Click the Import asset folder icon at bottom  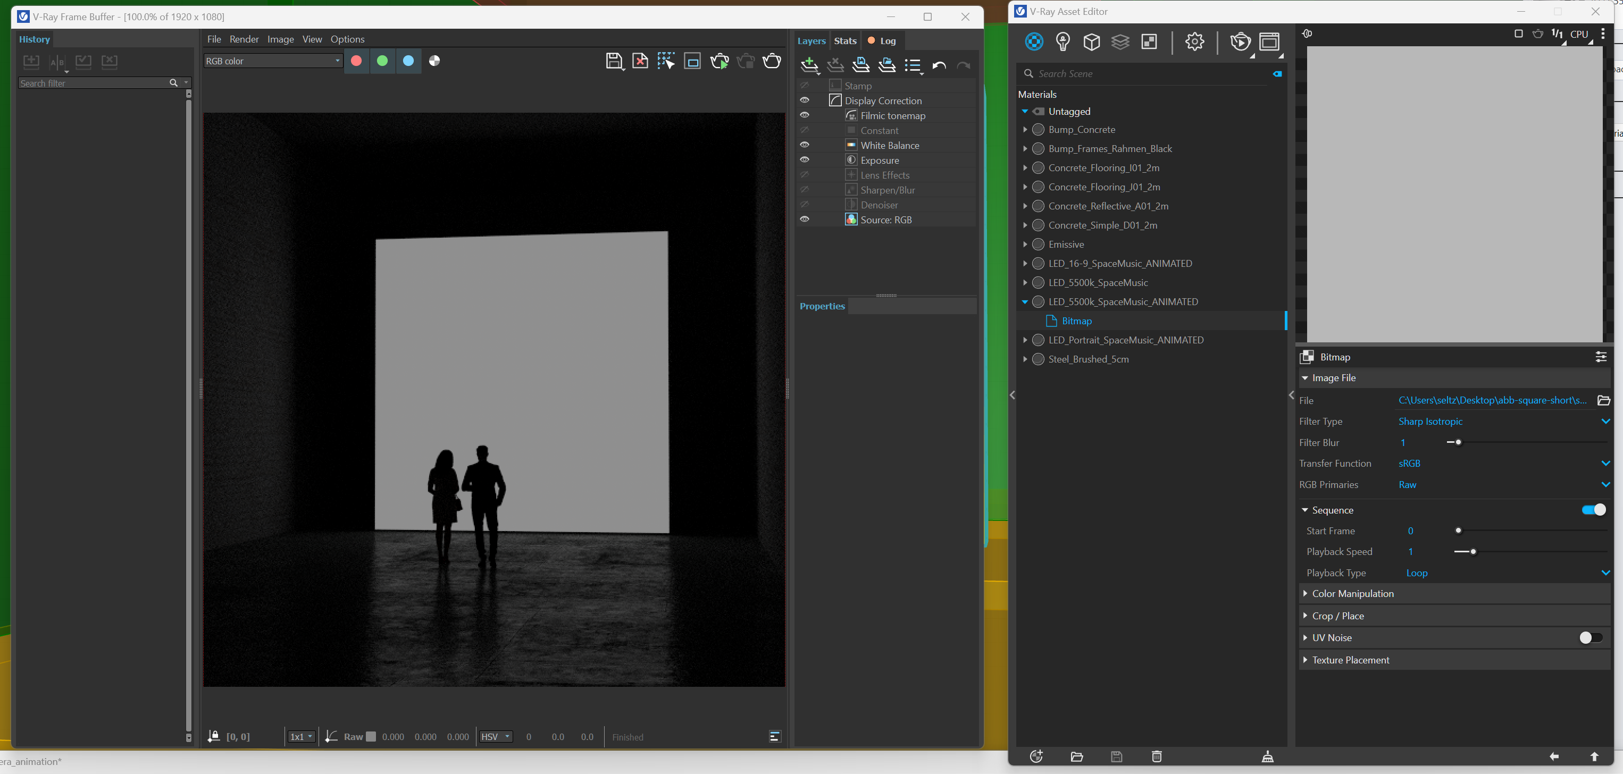click(x=1077, y=756)
